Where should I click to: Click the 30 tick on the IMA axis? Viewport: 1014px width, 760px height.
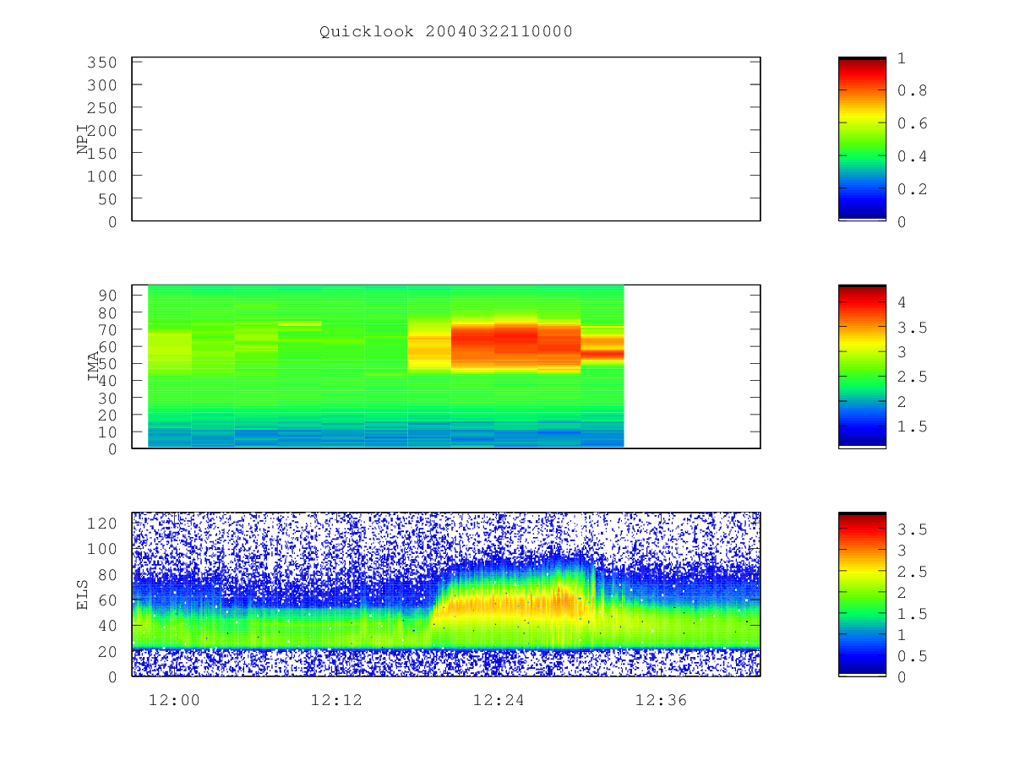coord(107,397)
